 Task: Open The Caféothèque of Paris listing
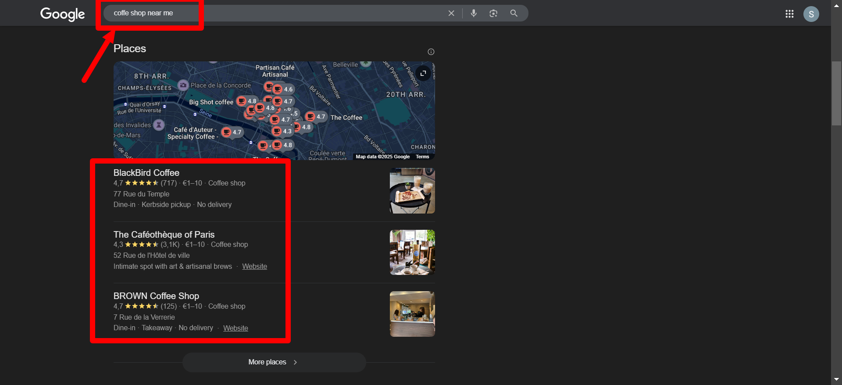pos(164,235)
